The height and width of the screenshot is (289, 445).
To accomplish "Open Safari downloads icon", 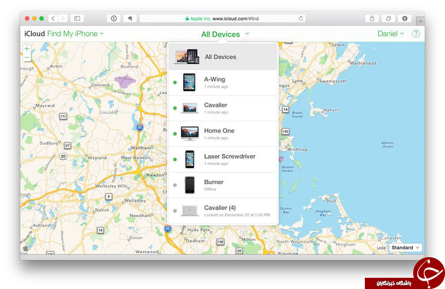I will point(405,18).
